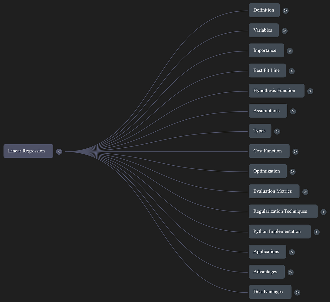Select the Linear Regression node

(x=28, y=151)
